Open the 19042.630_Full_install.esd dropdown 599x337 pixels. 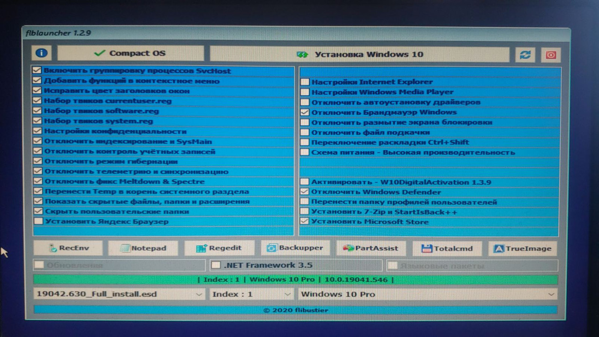tap(119, 294)
